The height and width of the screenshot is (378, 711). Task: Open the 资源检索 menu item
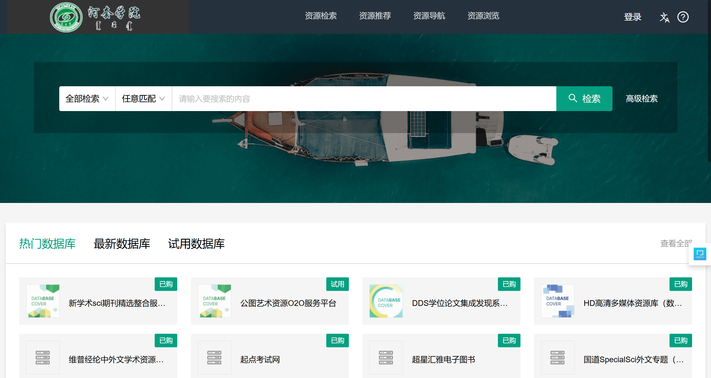click(x=321, y=16)
